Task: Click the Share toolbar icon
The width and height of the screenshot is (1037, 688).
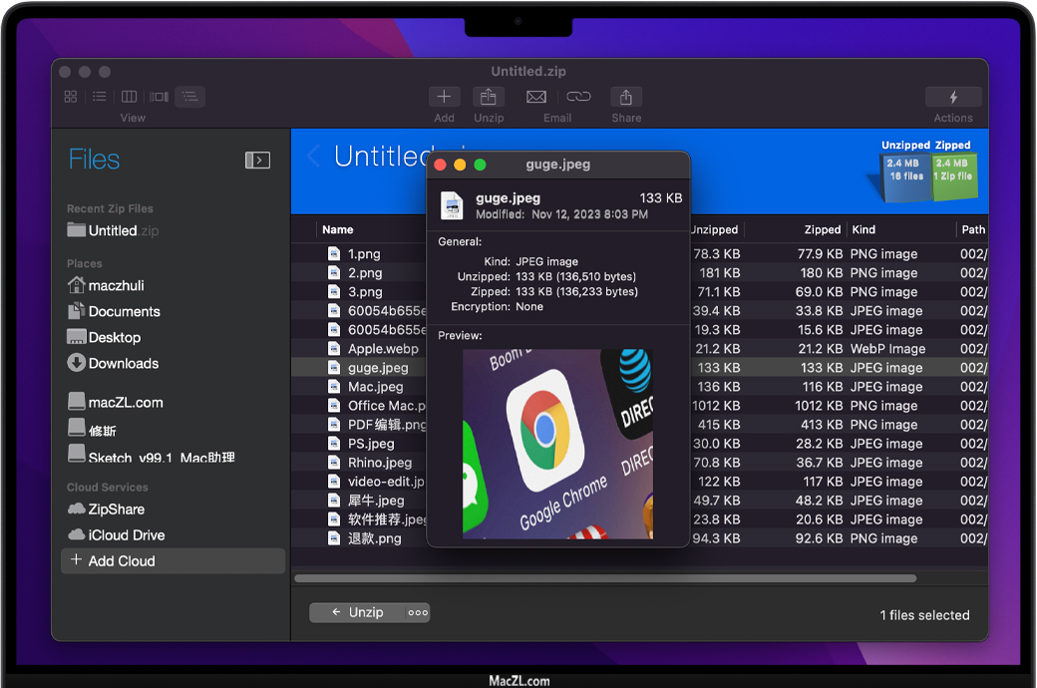Action: [x=626, y=97]
